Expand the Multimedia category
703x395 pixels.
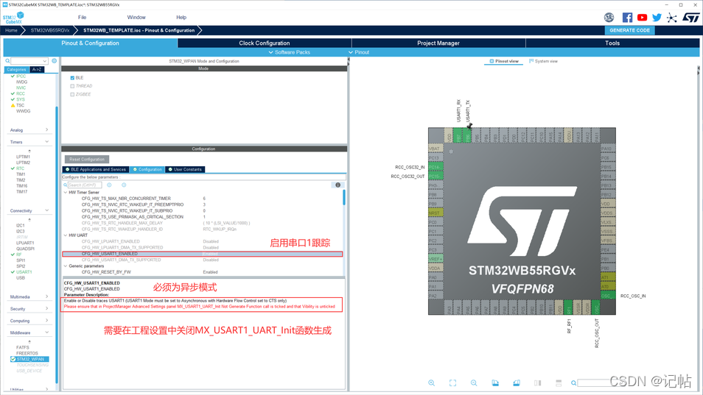[x=46, y=296]
